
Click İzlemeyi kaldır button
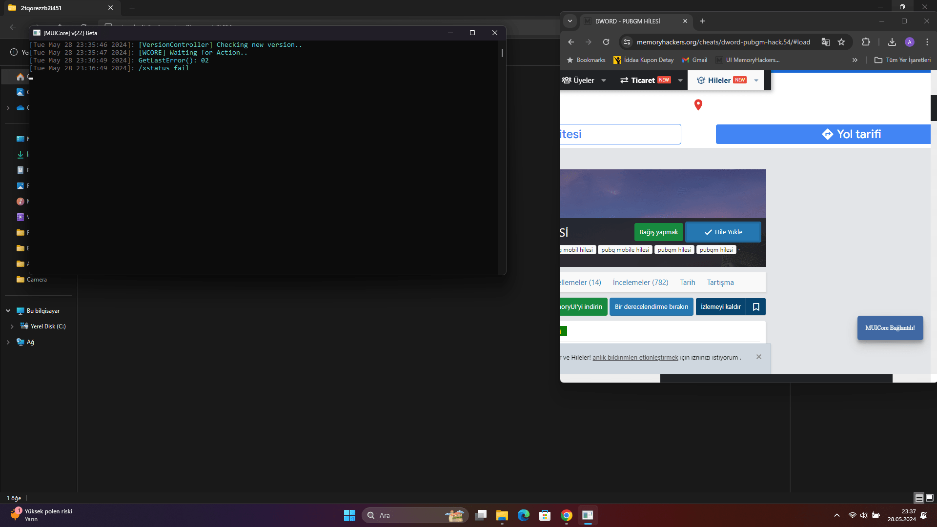coord(721,307)
